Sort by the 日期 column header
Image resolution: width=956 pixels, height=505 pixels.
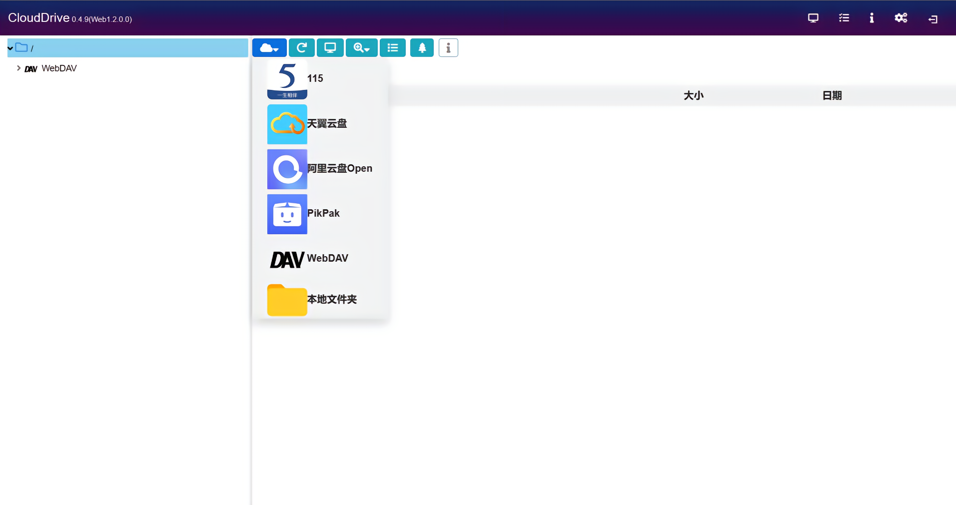pyautogui.click(x=832, y=95)
